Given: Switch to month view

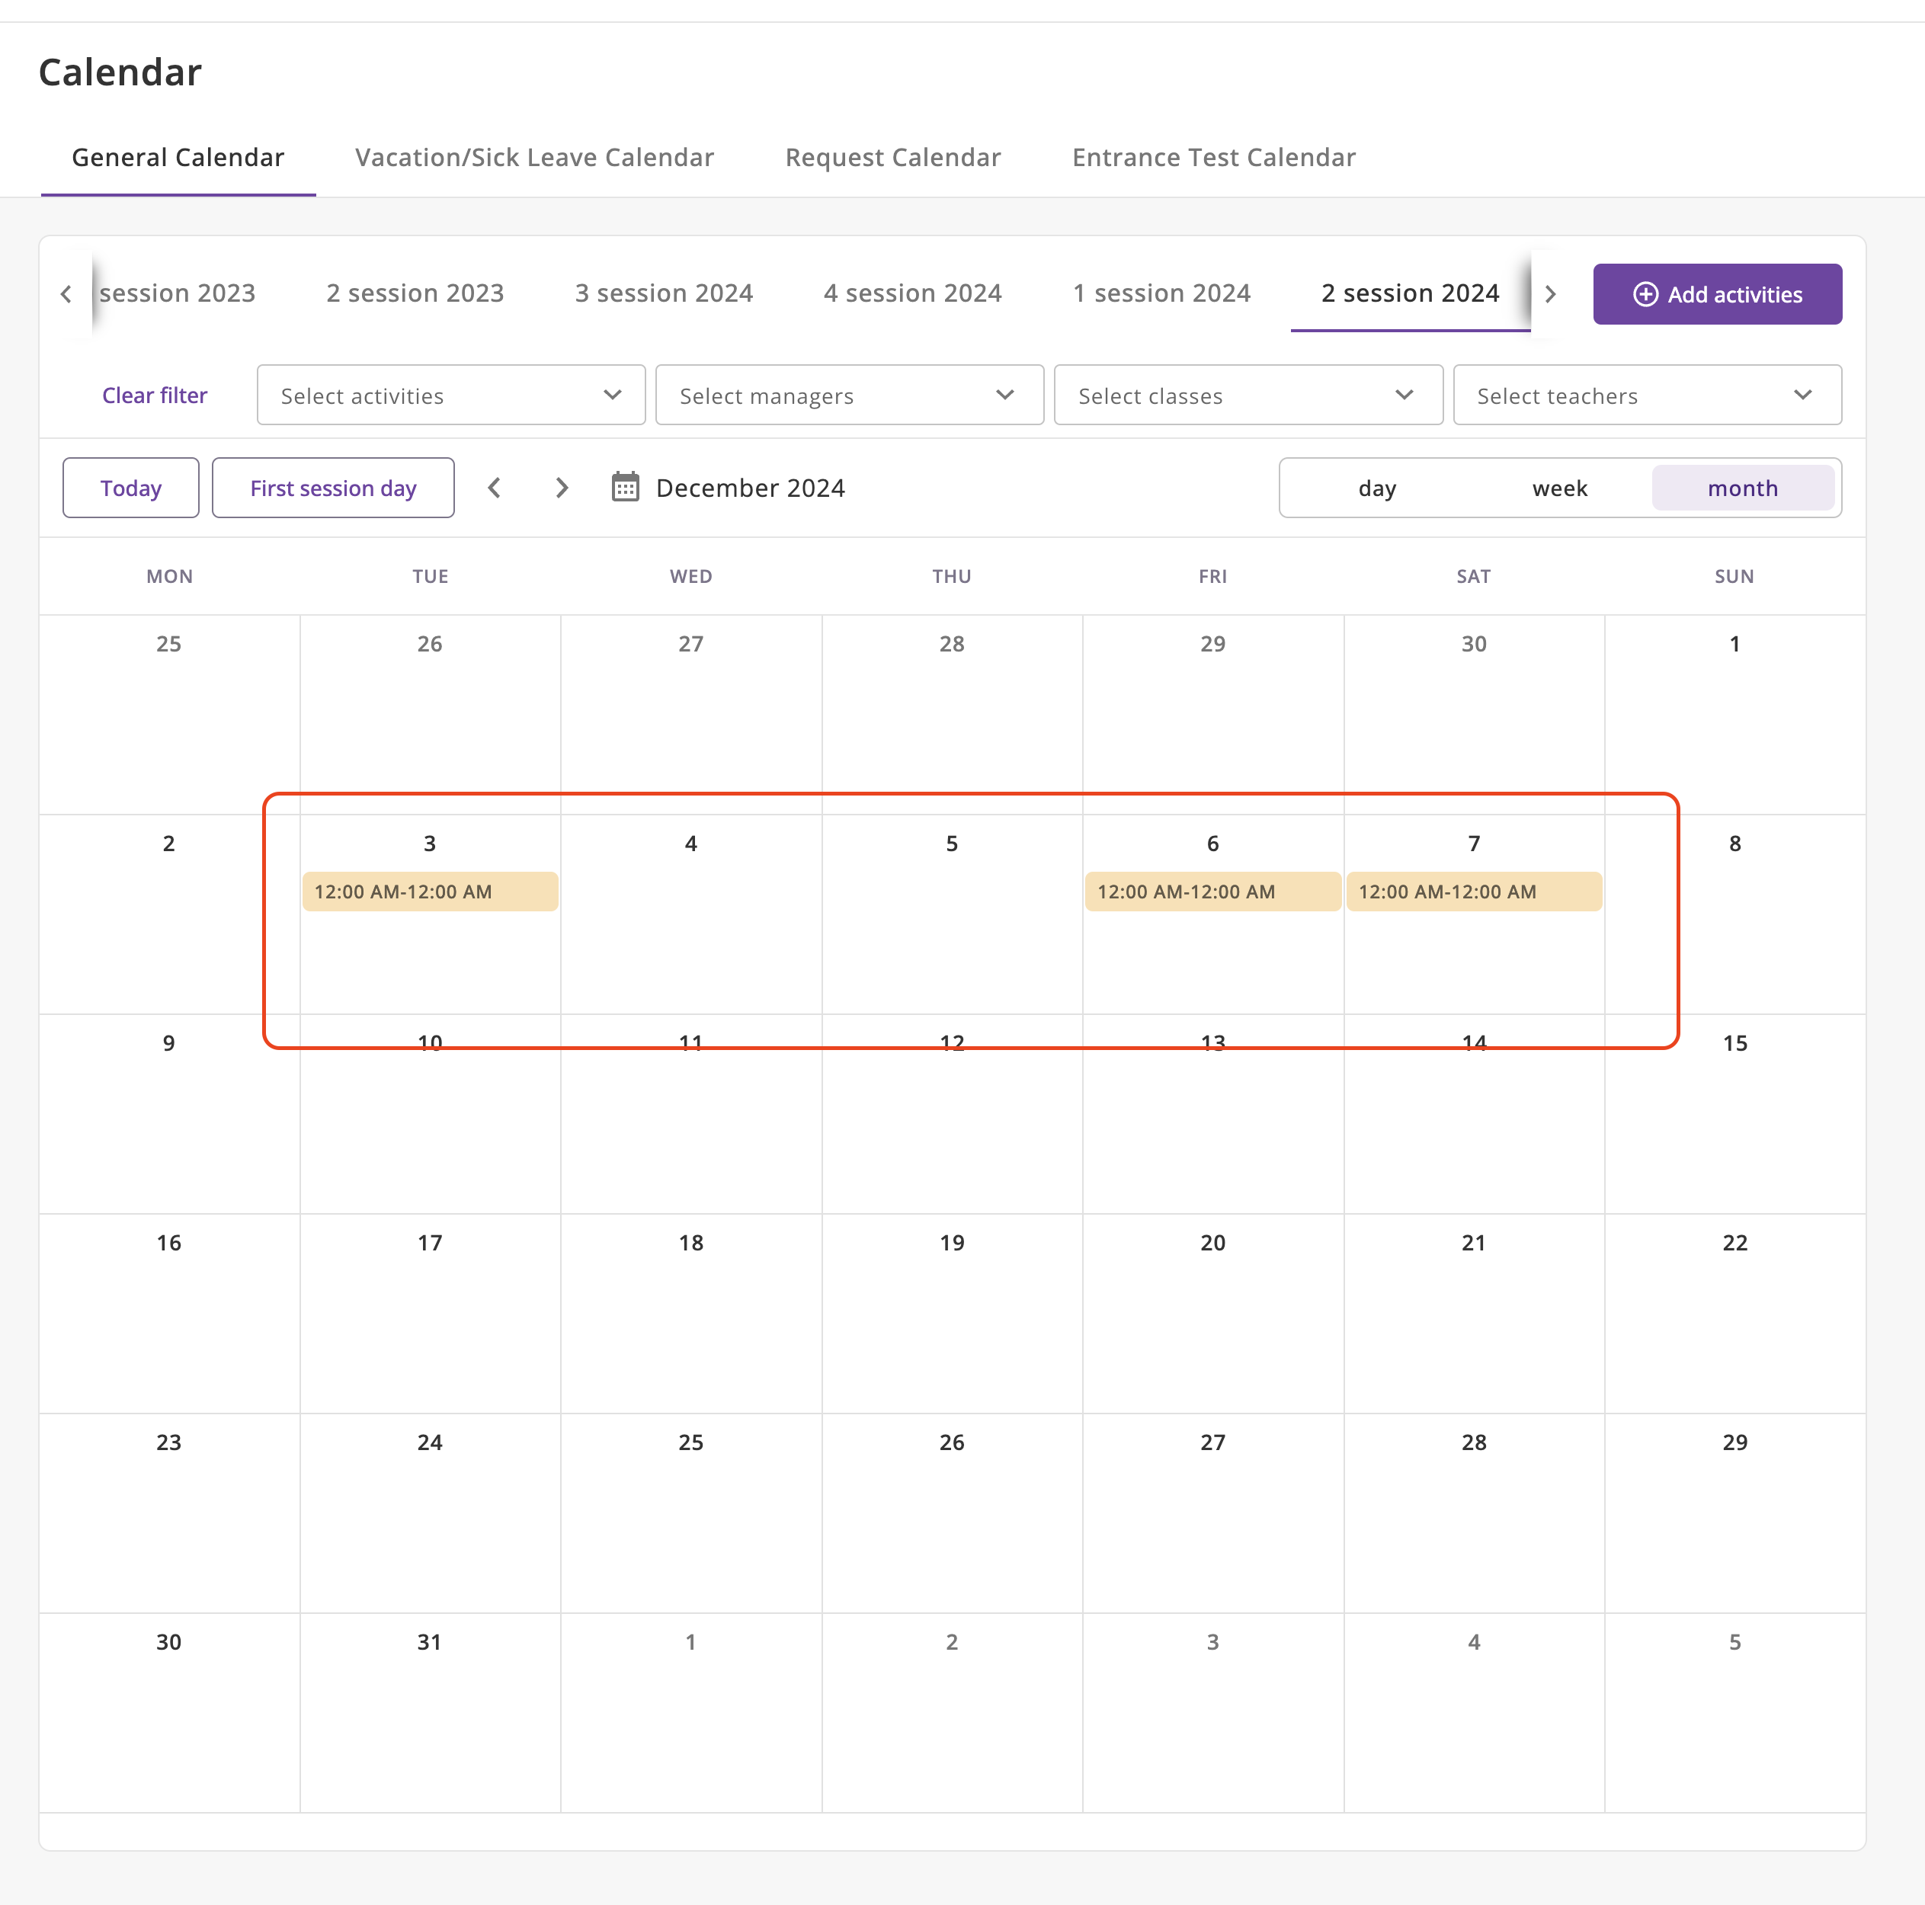Looking at the screenshot, I should click(x=1741, y=488).
